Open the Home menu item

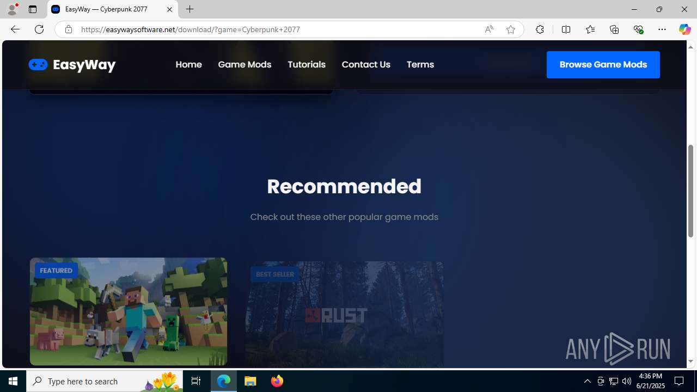coord(189,65)
